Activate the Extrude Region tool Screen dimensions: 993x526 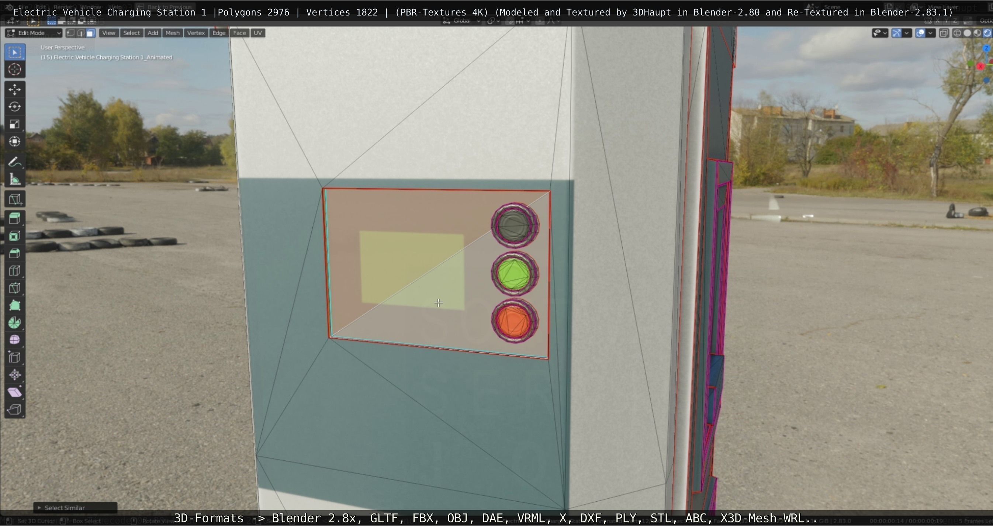click(x=15, y=219)
